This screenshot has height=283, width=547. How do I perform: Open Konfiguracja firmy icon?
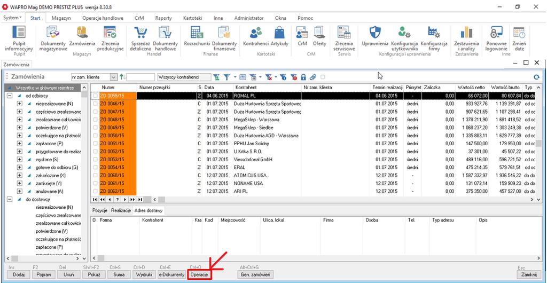[434, 38]
